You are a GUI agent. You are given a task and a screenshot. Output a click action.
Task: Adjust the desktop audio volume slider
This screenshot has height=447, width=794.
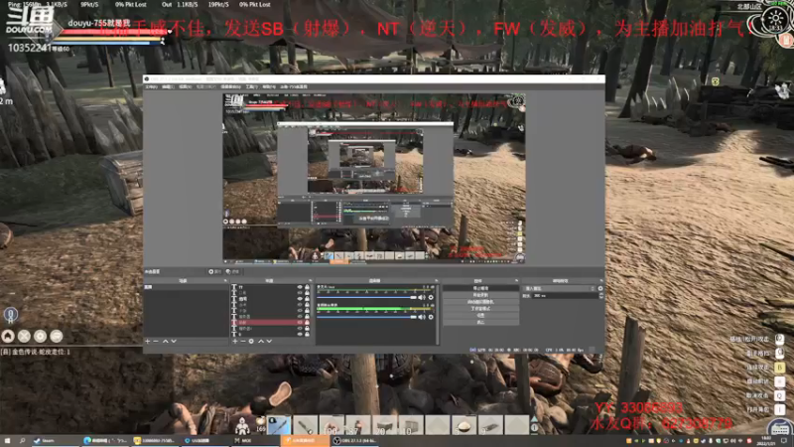pyautogui.click(x=366, y=317)
